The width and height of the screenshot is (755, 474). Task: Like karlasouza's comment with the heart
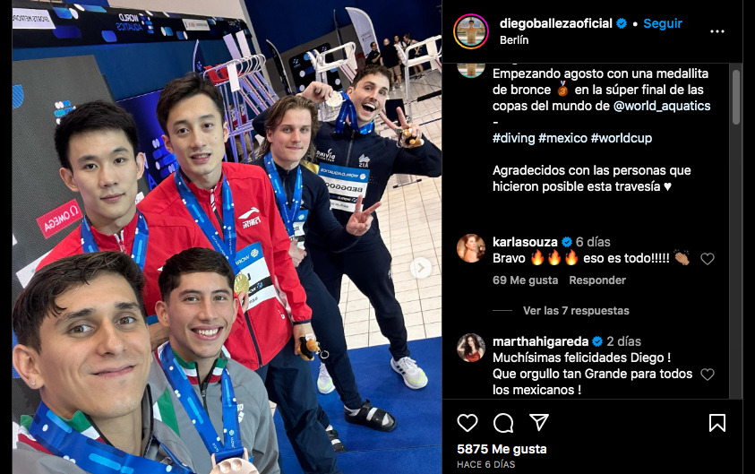(x=707, y=259)
